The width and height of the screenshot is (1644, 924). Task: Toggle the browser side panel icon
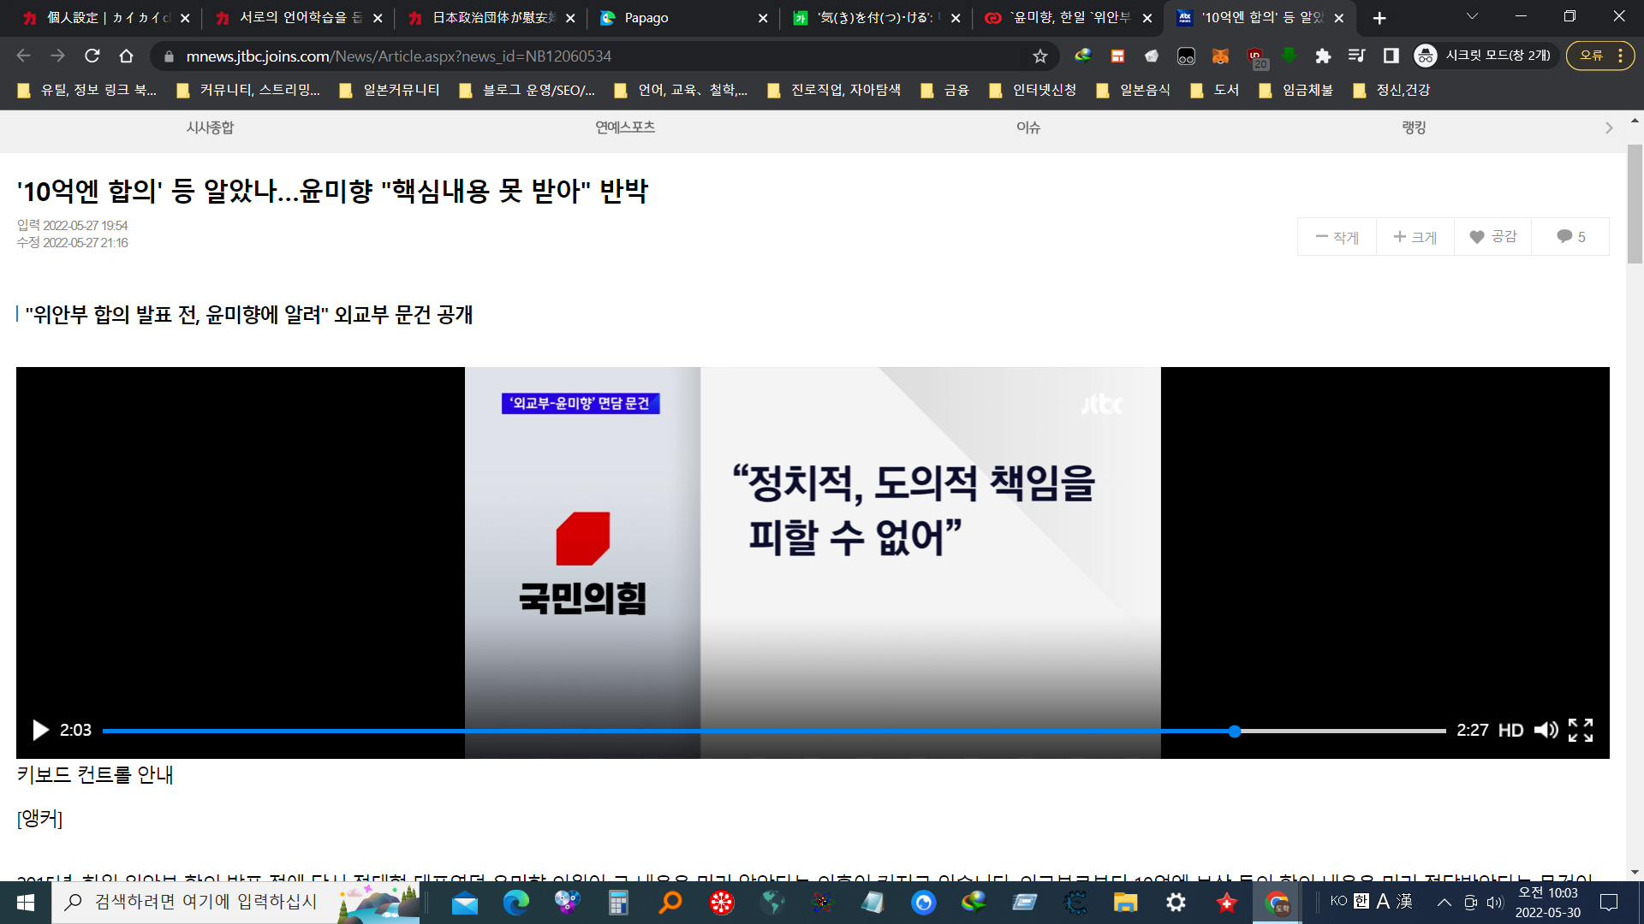tap(1391, 56)
